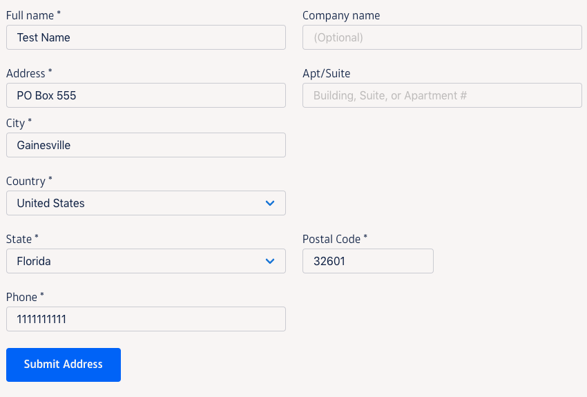Click the "City" label above Gainesville
This screenshot has width=587, height=397.
click(x=15, y=123)
